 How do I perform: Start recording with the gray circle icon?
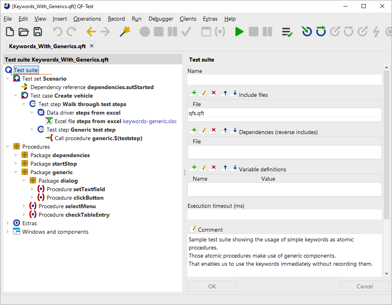pos(145,32)
